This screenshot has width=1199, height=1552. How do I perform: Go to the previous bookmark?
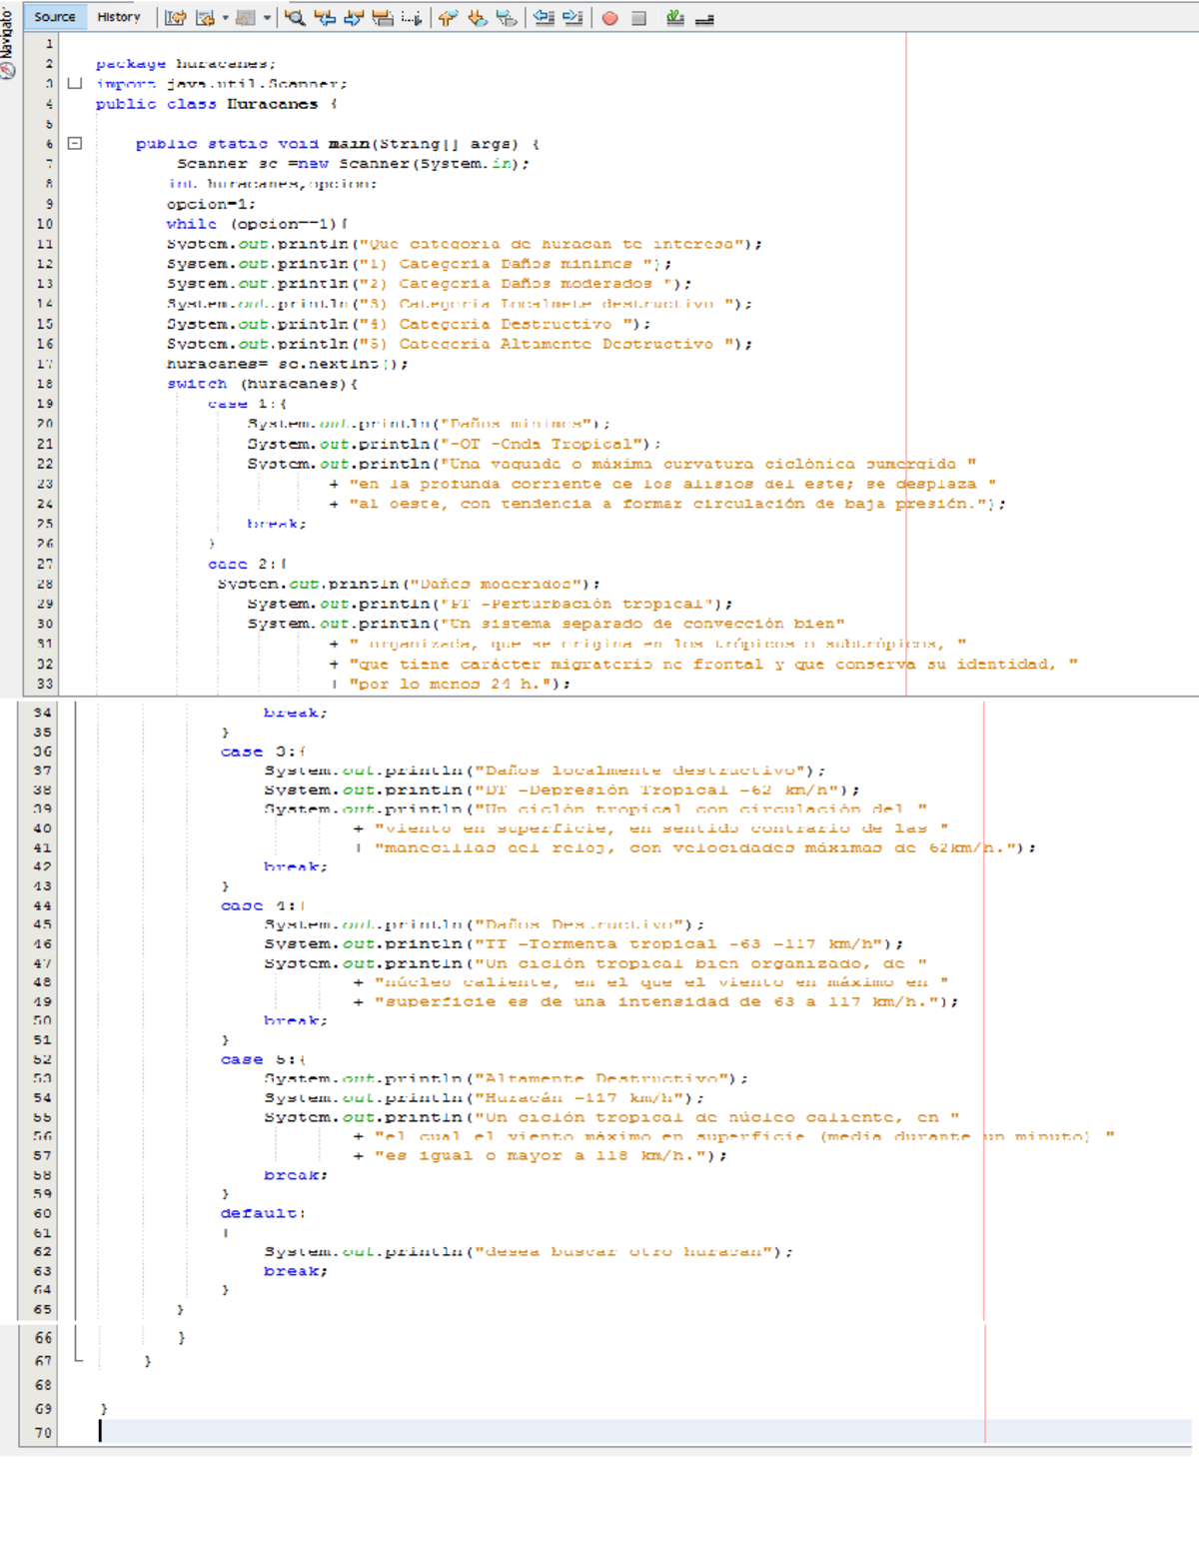point(448,18)
